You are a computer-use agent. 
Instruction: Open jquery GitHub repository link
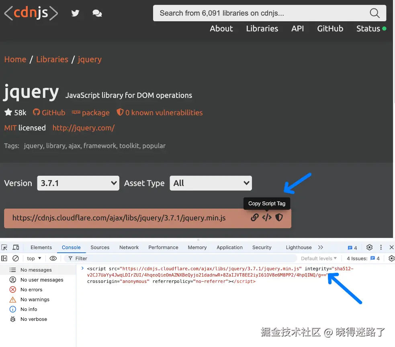[x=49, y=112]
